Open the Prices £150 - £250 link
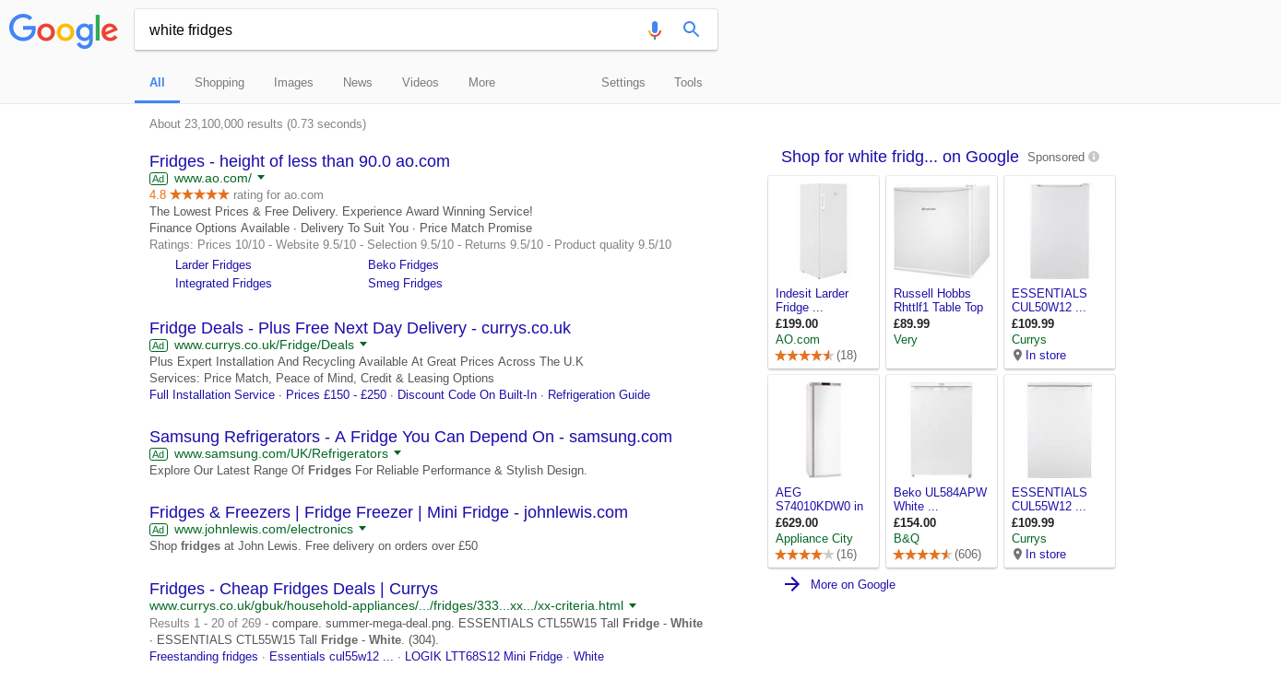The height and width of the screenshot is (679, 1281). coord(336,394)
